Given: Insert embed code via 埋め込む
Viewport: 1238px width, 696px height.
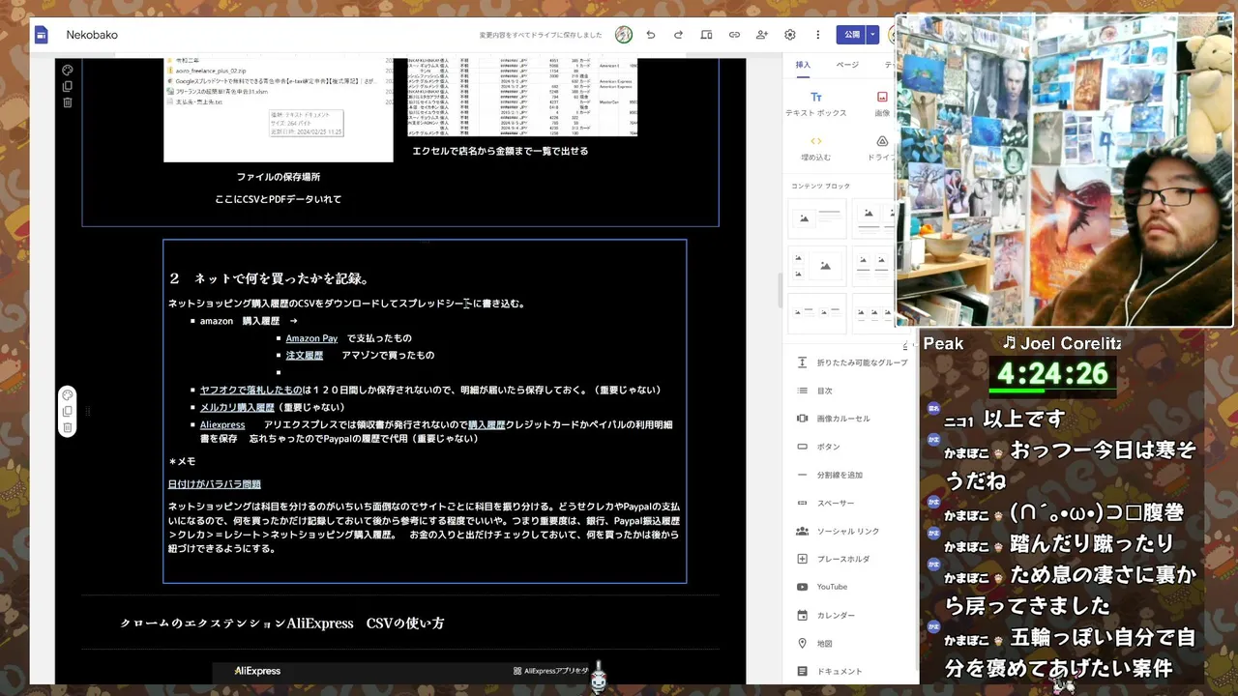Looking at the screenshot, I should point(816,148).
